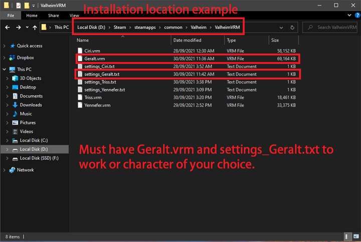Click the New folder icon in title bar
The image size is (361, 242).
click(x=27, y=5)
